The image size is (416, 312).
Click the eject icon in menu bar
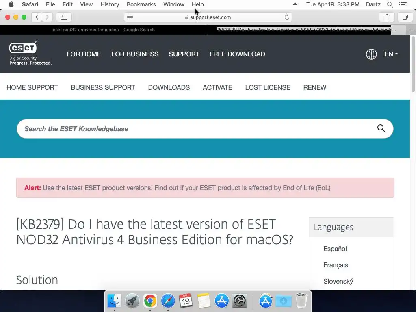click(x=295, y=4)
